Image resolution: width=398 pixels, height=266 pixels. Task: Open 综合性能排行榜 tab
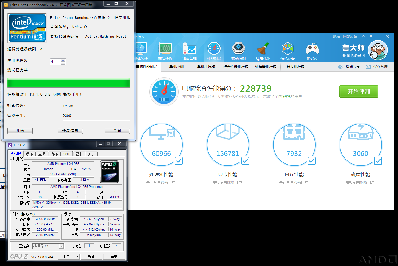pos(236,67)
